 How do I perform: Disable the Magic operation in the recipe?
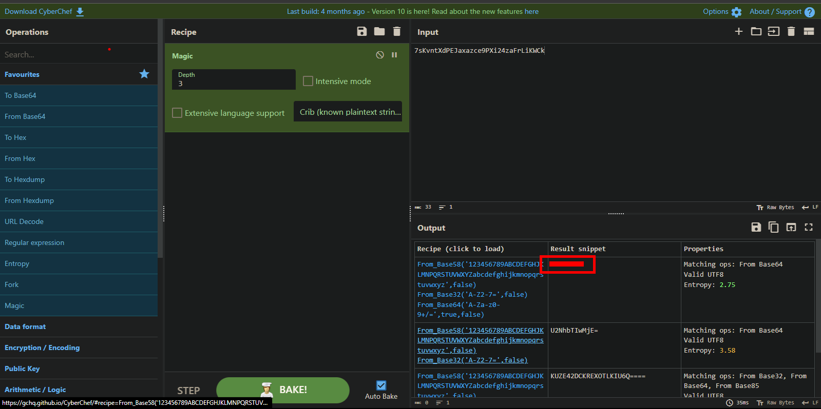coord(380,55)
